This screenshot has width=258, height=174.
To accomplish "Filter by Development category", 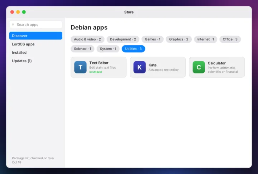I will click(x=123, y=39).
